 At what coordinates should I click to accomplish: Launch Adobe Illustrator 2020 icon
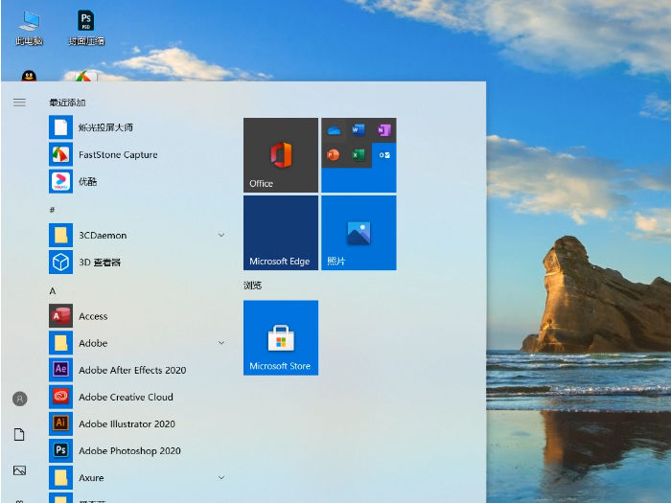click(60, 423)
